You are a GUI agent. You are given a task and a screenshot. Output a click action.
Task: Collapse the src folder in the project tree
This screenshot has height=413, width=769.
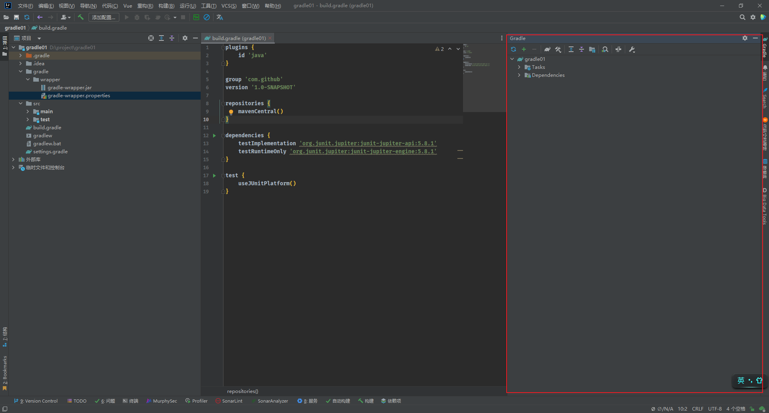(20, 103)
